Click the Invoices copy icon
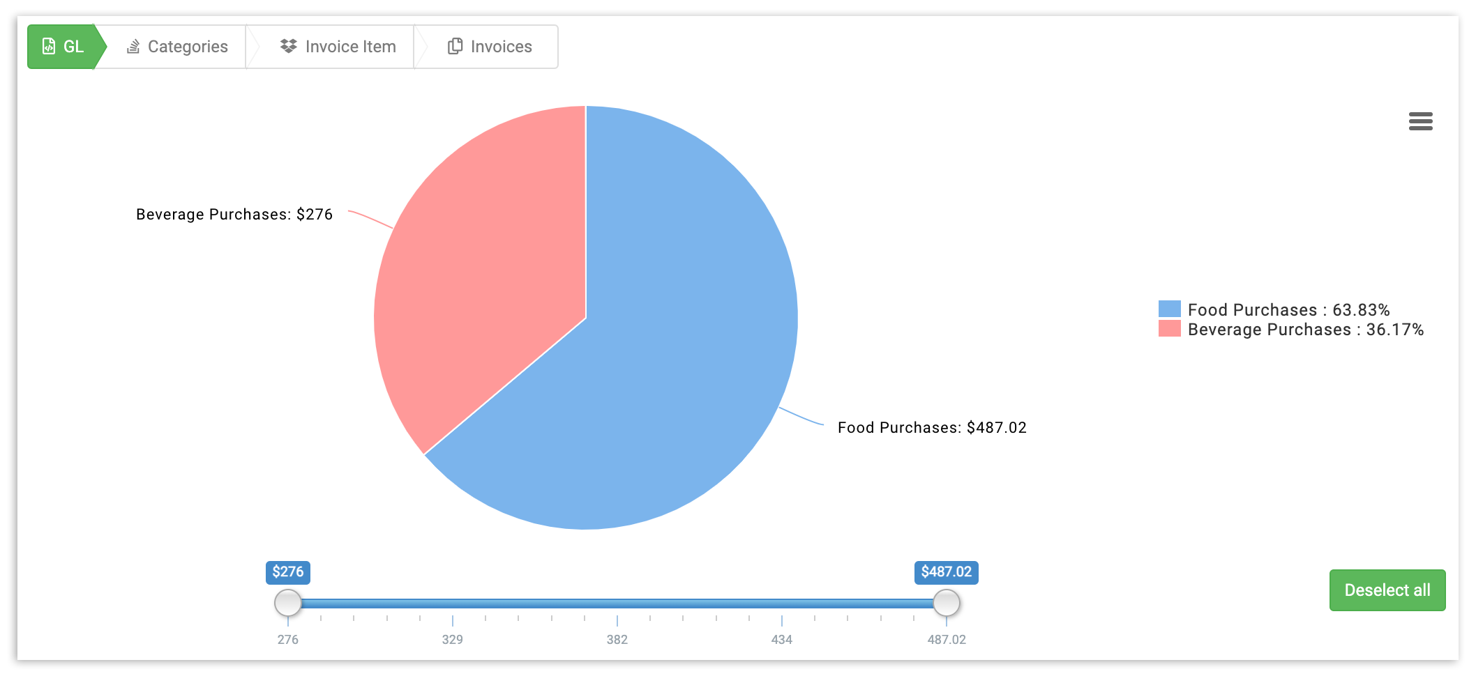This screenshot has width=1476, height=676. click(x=455, y=46)
